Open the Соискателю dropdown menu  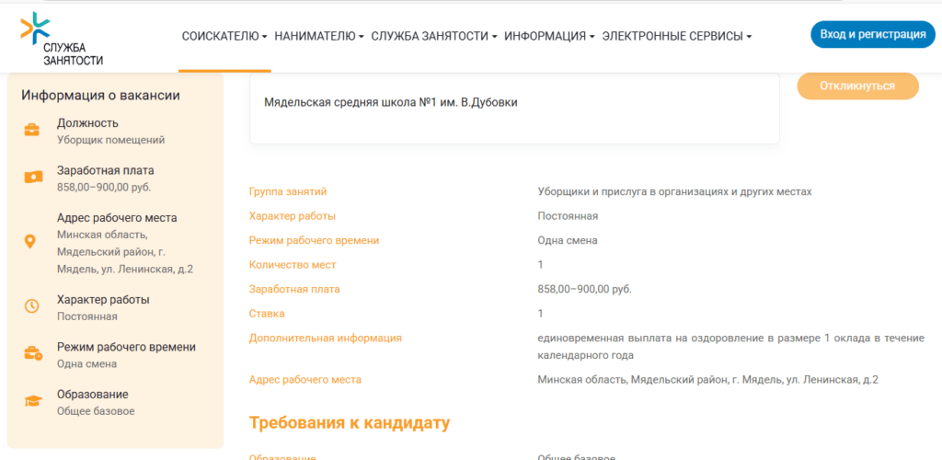[x=224, y=36]
